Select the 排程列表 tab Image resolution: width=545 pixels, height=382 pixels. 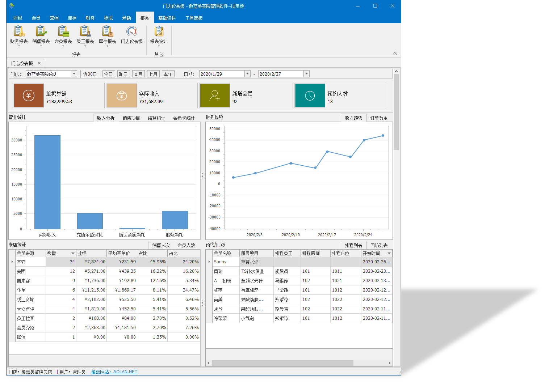[x=353, y=245]
